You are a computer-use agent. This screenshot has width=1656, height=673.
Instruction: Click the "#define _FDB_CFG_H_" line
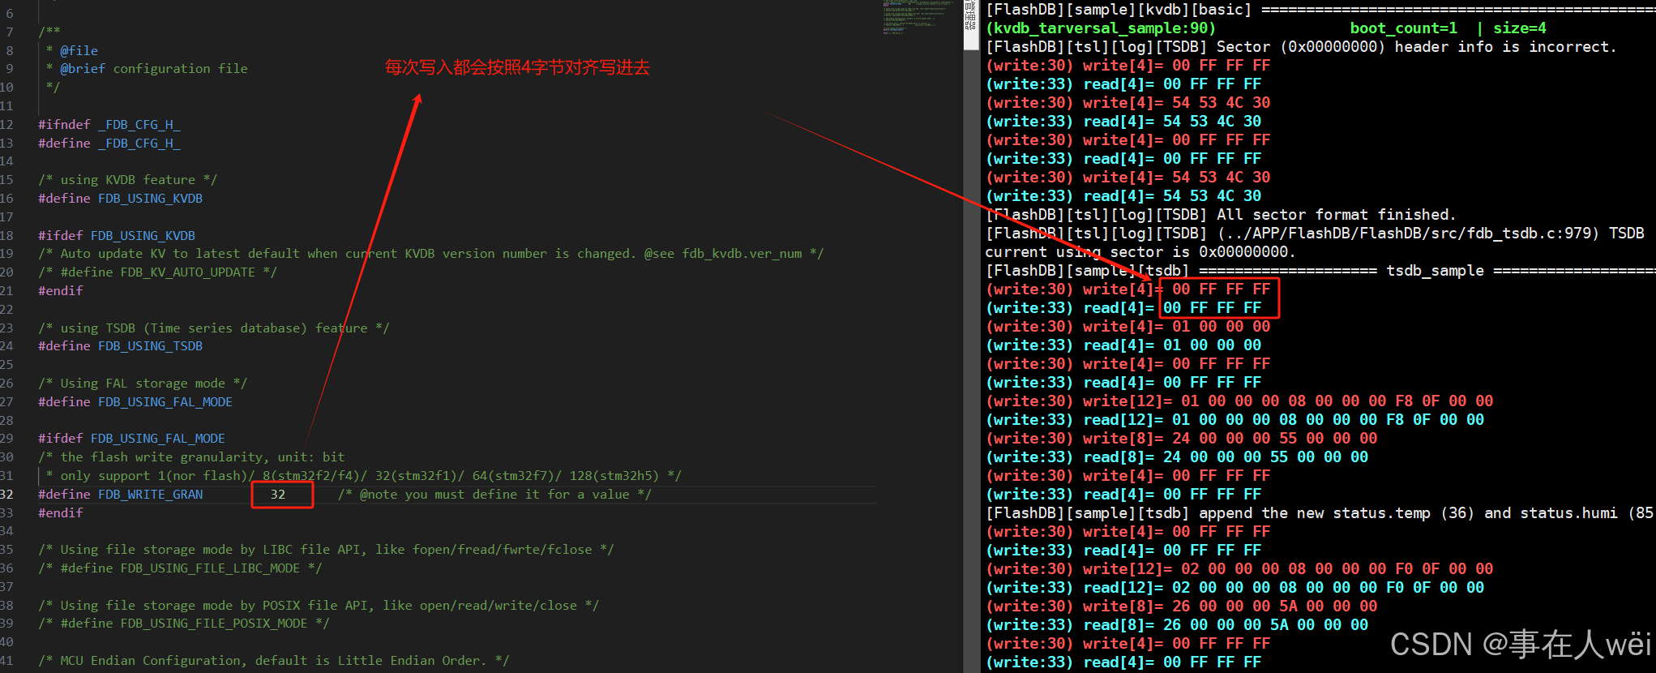109,143
